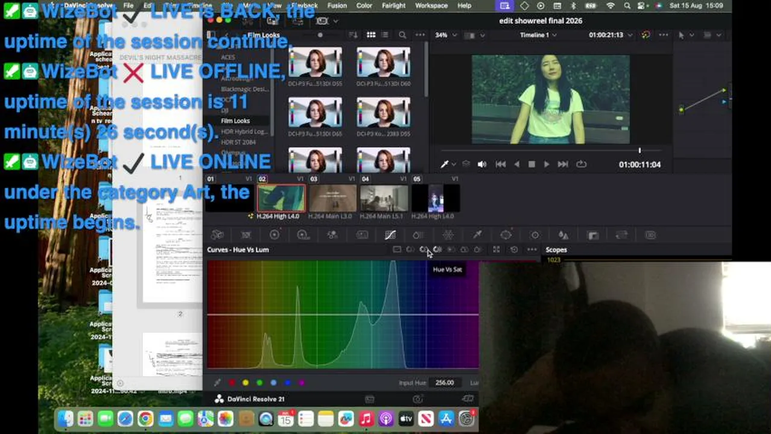Open the Color Wheels palette icon

pos(274,235)
